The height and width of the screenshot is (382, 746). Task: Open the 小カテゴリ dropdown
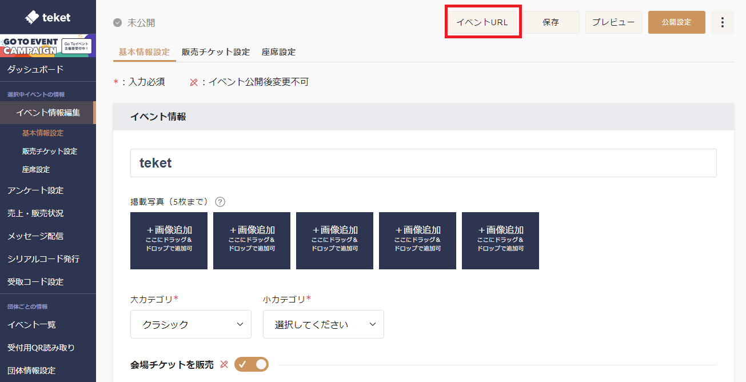(x=323, y=324)
